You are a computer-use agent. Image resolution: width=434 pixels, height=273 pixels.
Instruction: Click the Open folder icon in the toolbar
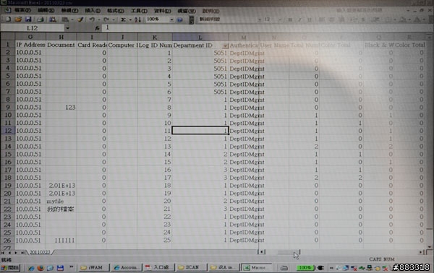[x=18, y=19]
